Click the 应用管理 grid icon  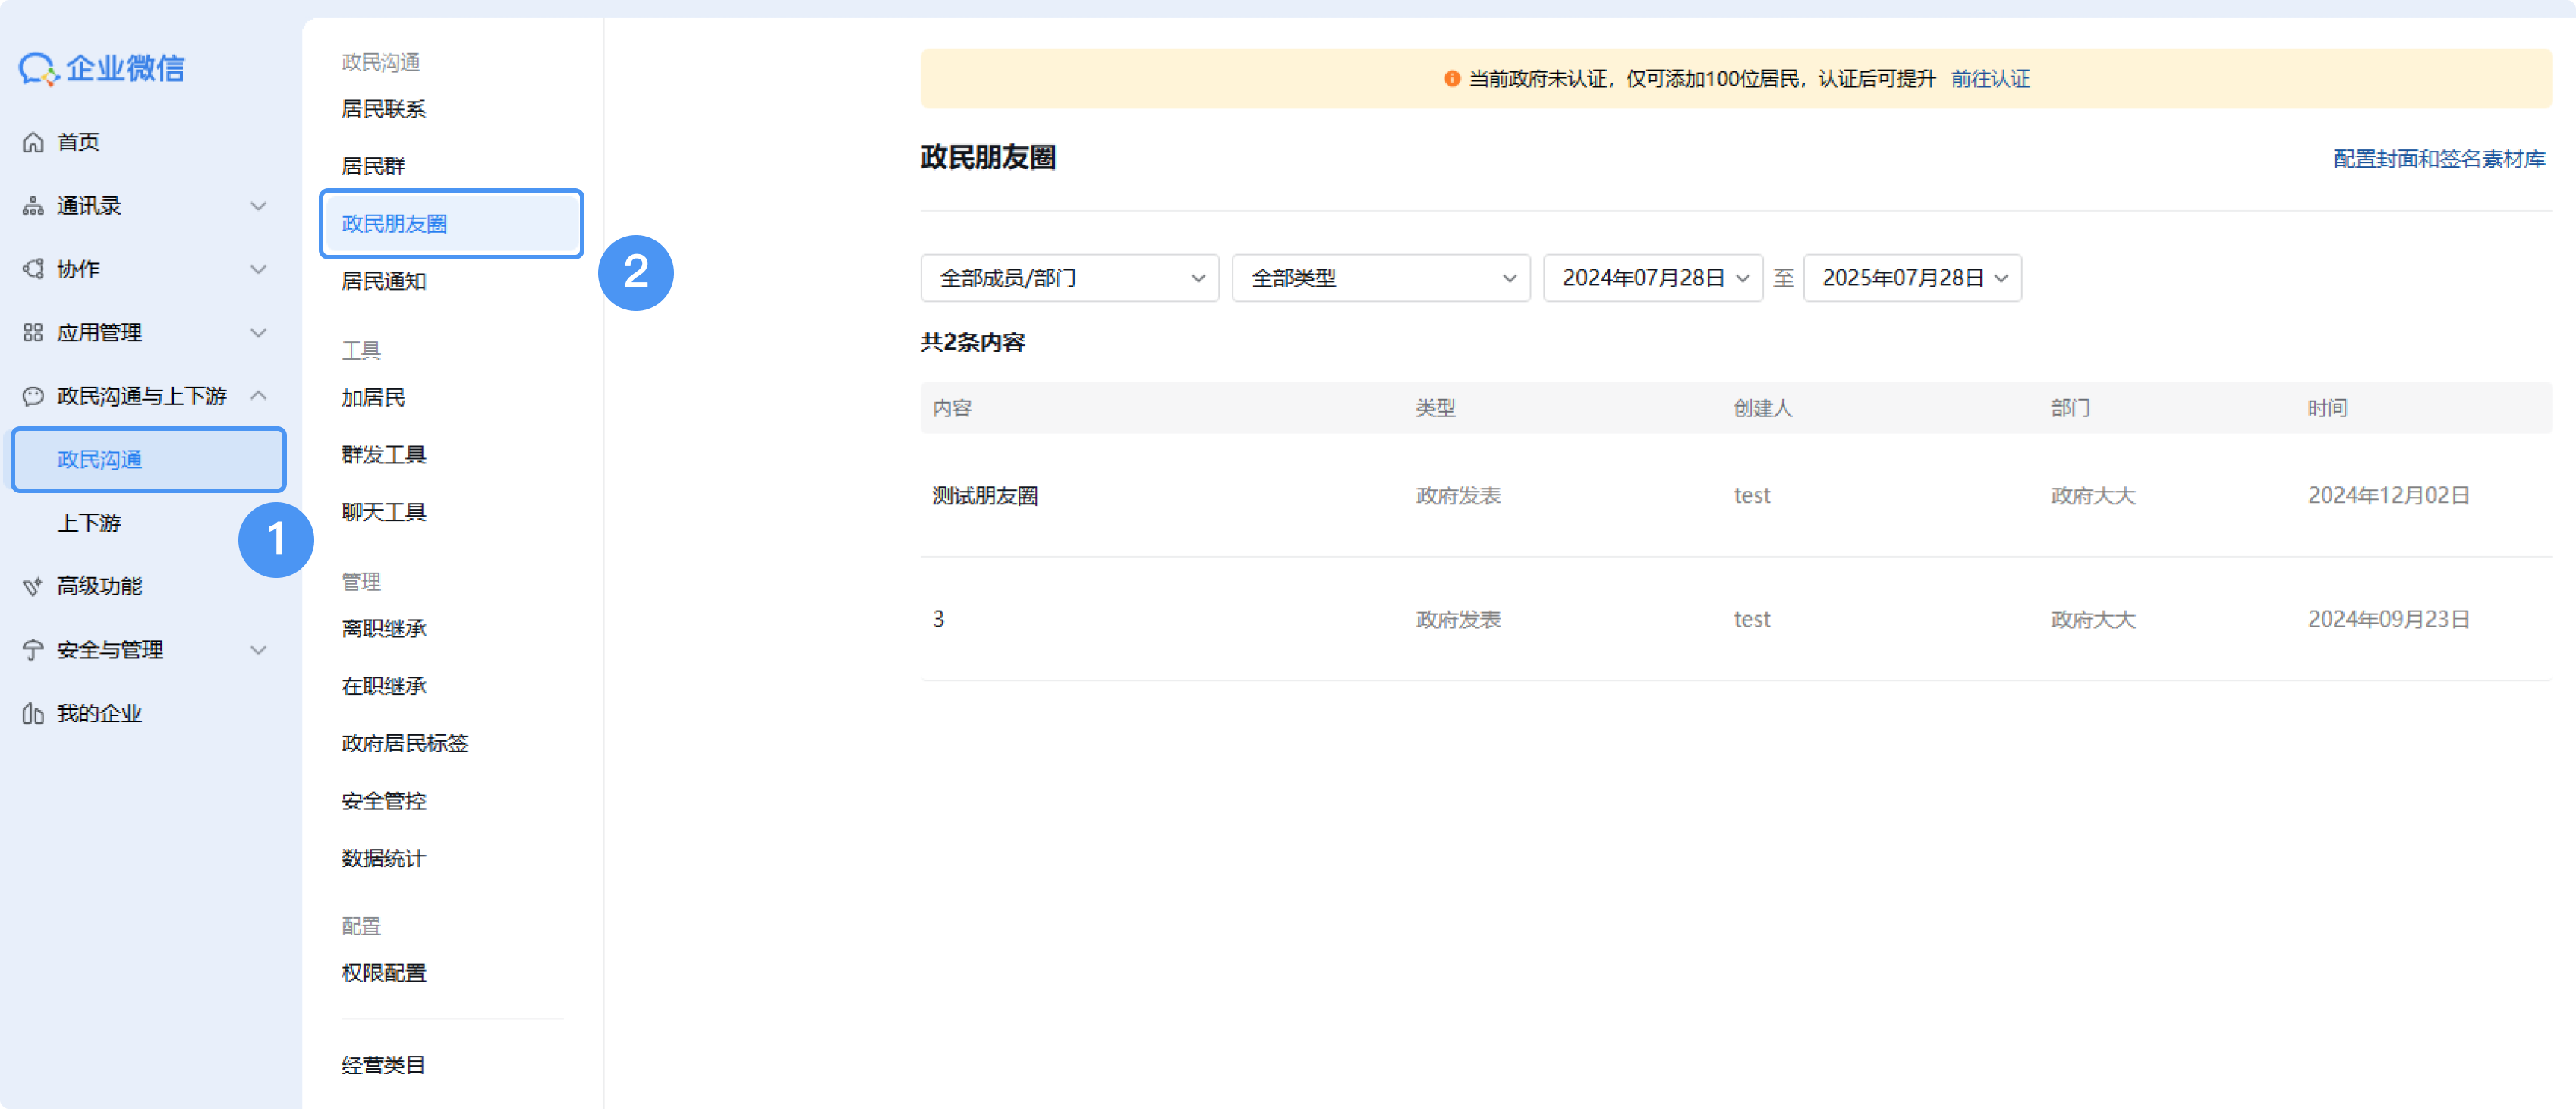pos(33,333)
